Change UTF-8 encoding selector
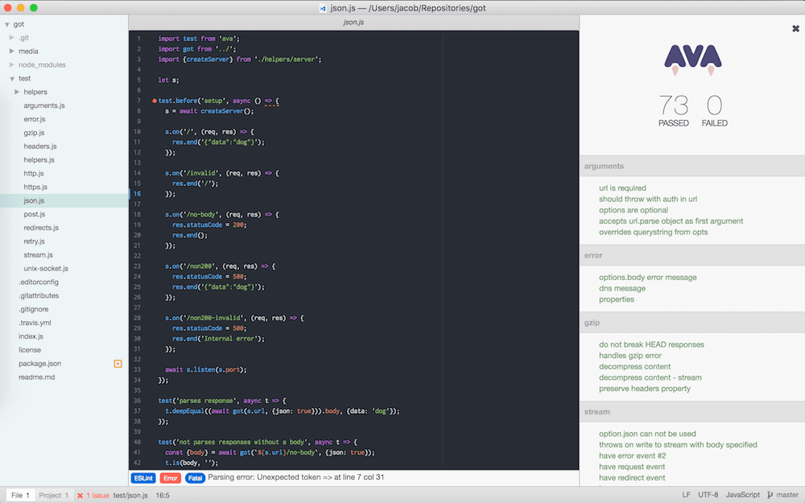The image size is (805, 503). tap(708, 495)
